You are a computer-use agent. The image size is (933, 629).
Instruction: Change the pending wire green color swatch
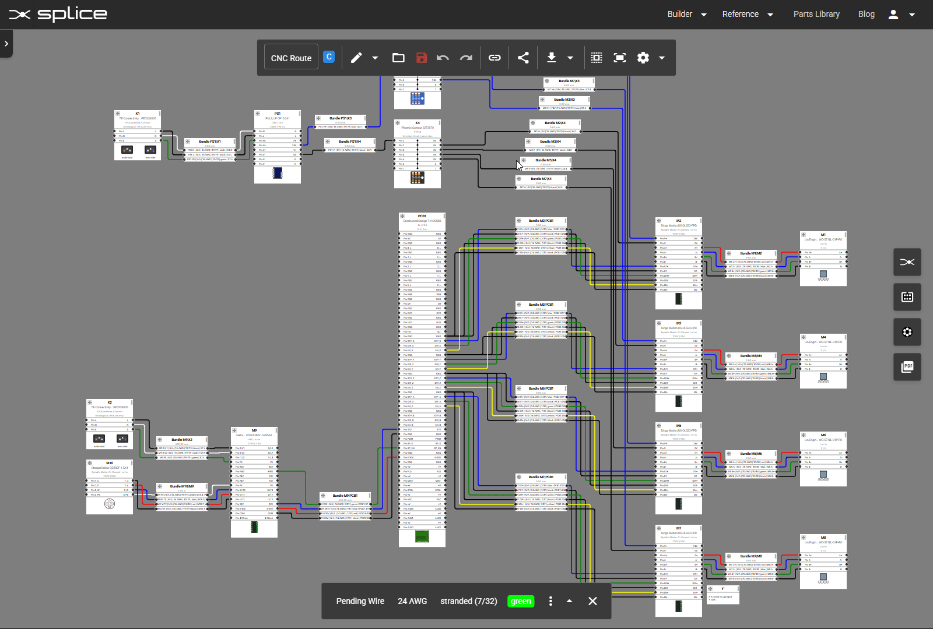coord(521,601)
